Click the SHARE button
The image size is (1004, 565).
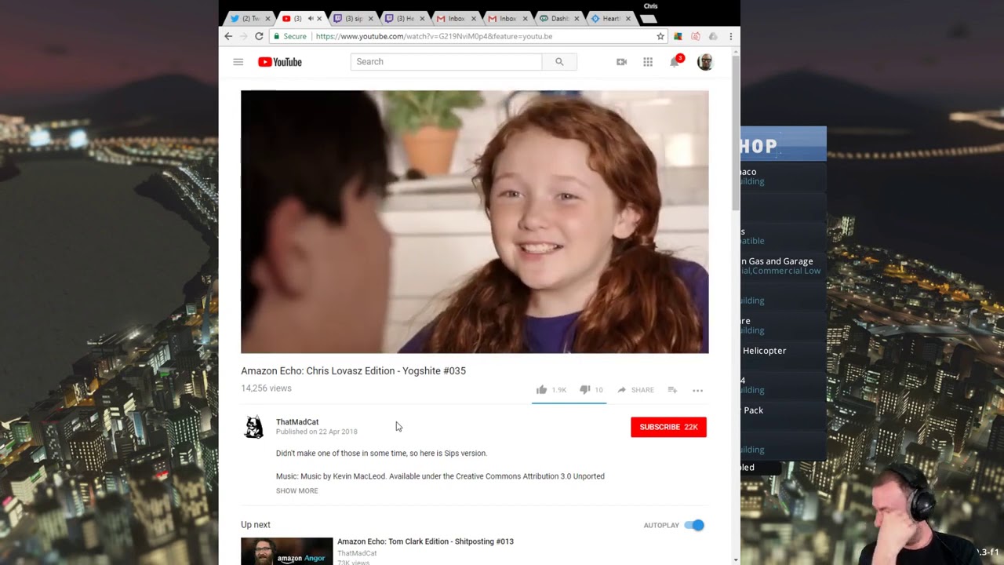(x=635, y=390)
